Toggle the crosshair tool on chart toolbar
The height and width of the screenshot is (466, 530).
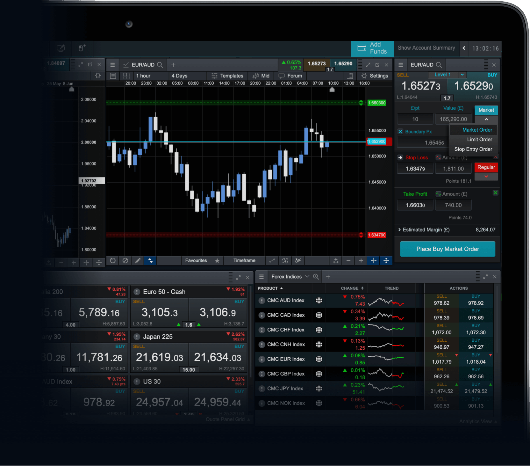(374, 261)
